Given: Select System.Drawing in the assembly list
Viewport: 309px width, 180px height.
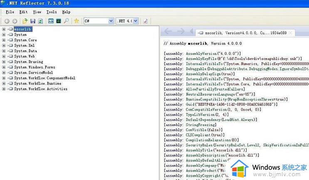Looking at the screenshot, I should pos(29,62).
